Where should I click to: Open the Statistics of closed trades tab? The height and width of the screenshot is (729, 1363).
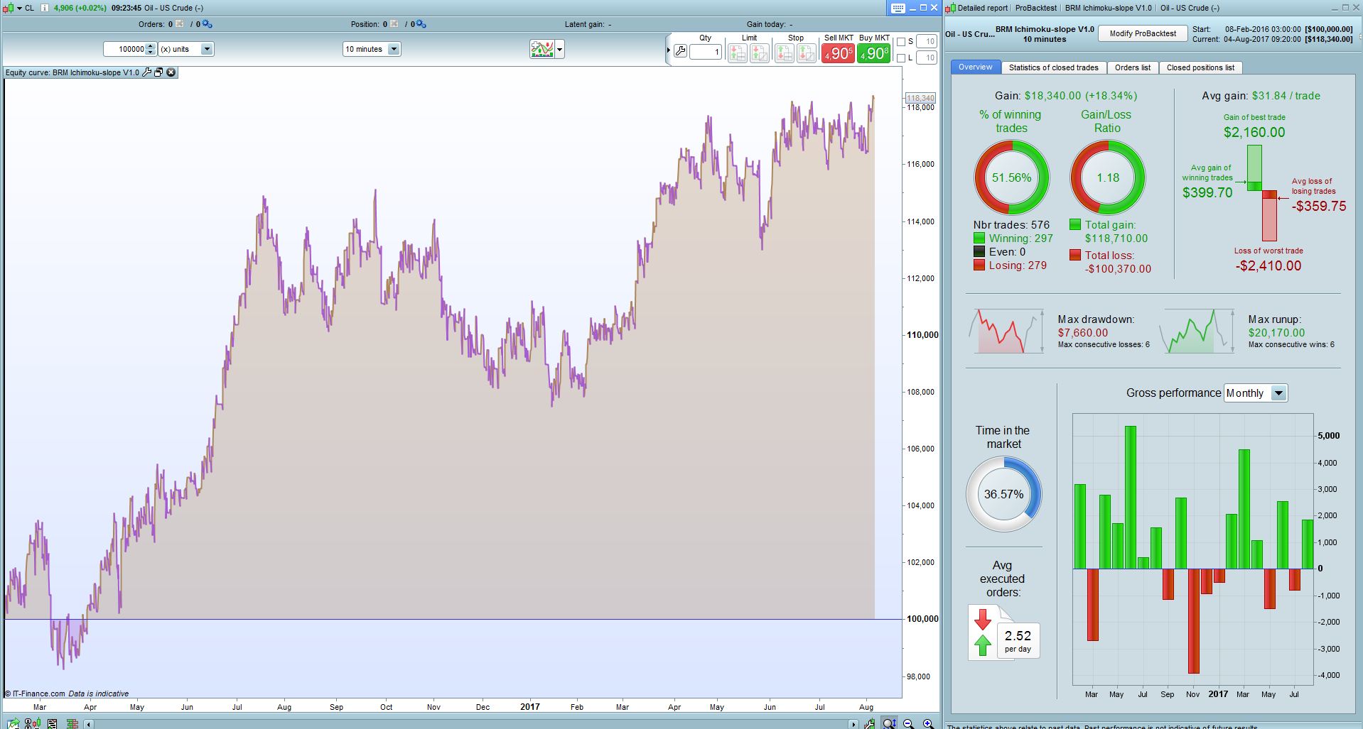point(1053,67)
